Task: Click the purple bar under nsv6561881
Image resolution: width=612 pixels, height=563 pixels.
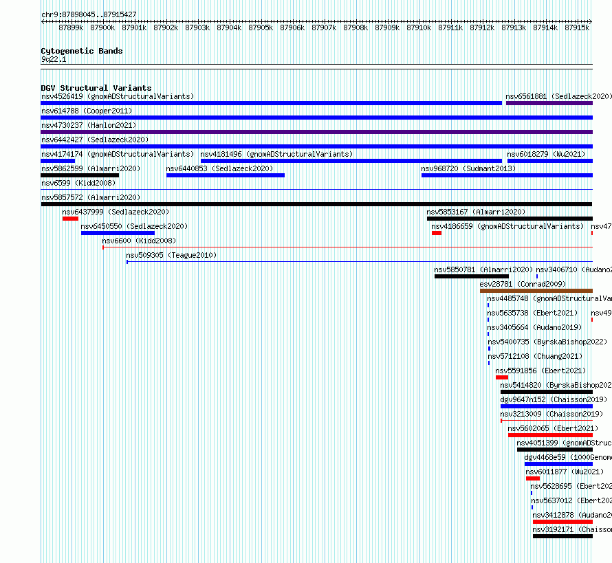Action: click(549, 103)
